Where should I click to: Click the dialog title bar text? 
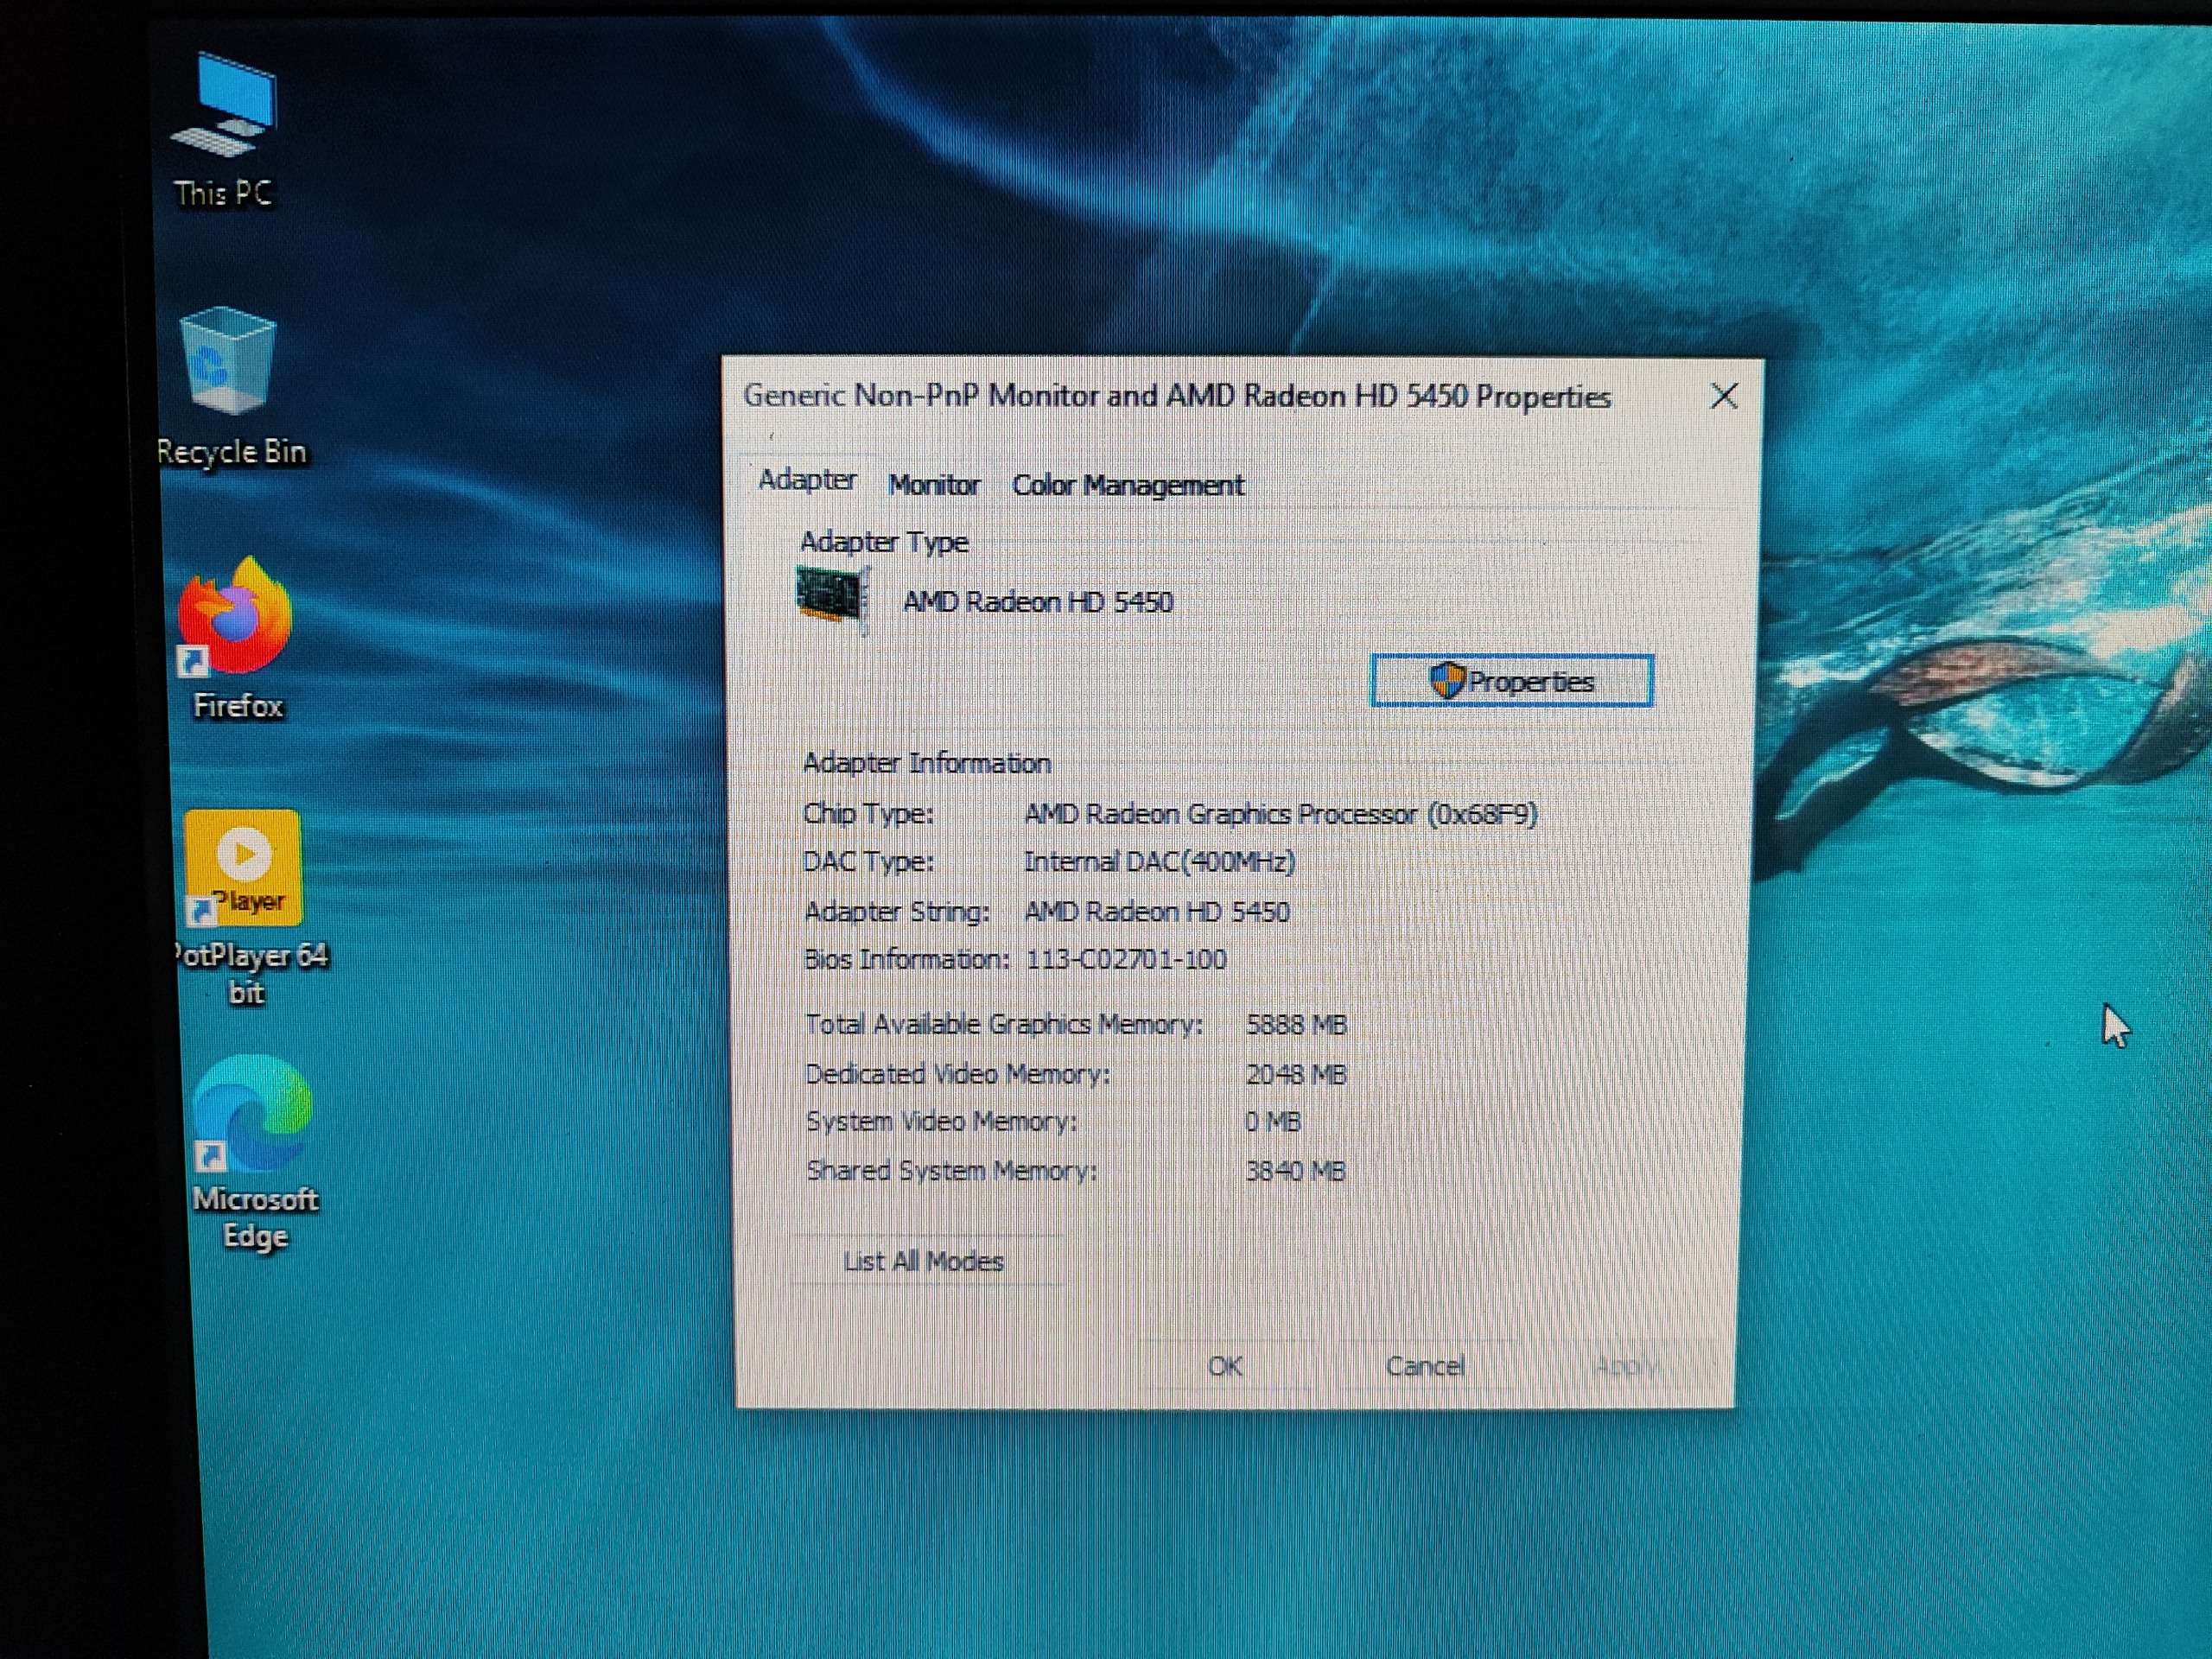coord(1176,397)
